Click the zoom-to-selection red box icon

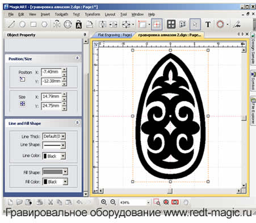[157, 202]
